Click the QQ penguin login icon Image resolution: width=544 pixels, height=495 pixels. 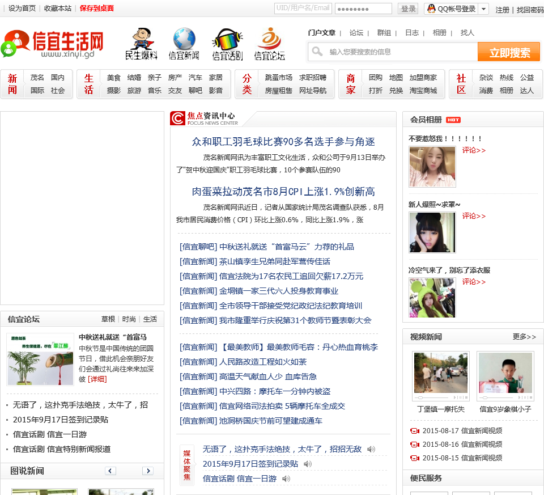click(431, 9)
